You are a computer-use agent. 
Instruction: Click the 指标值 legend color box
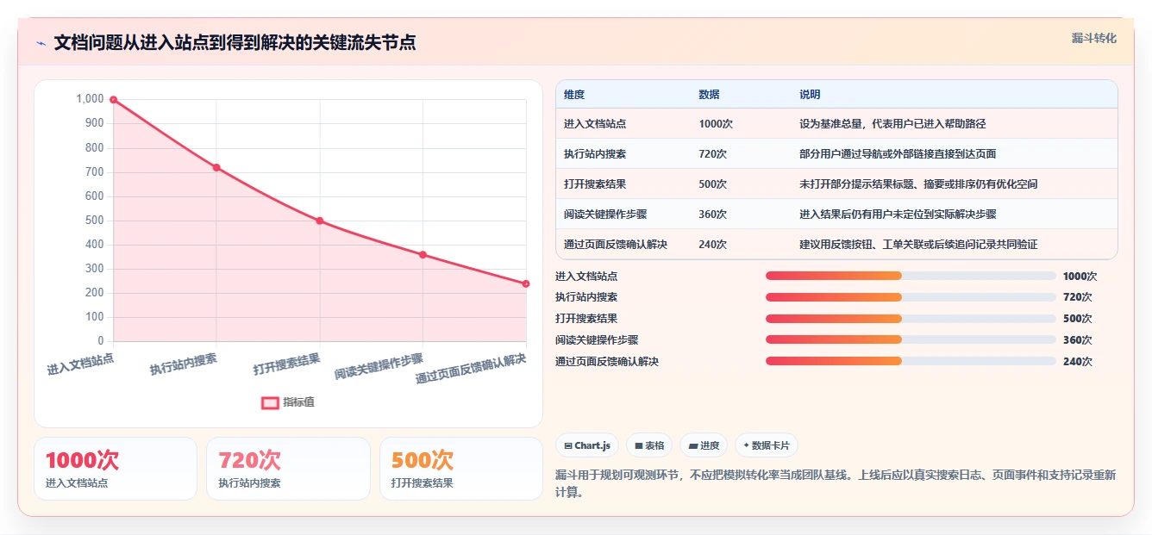coord(270,402)
